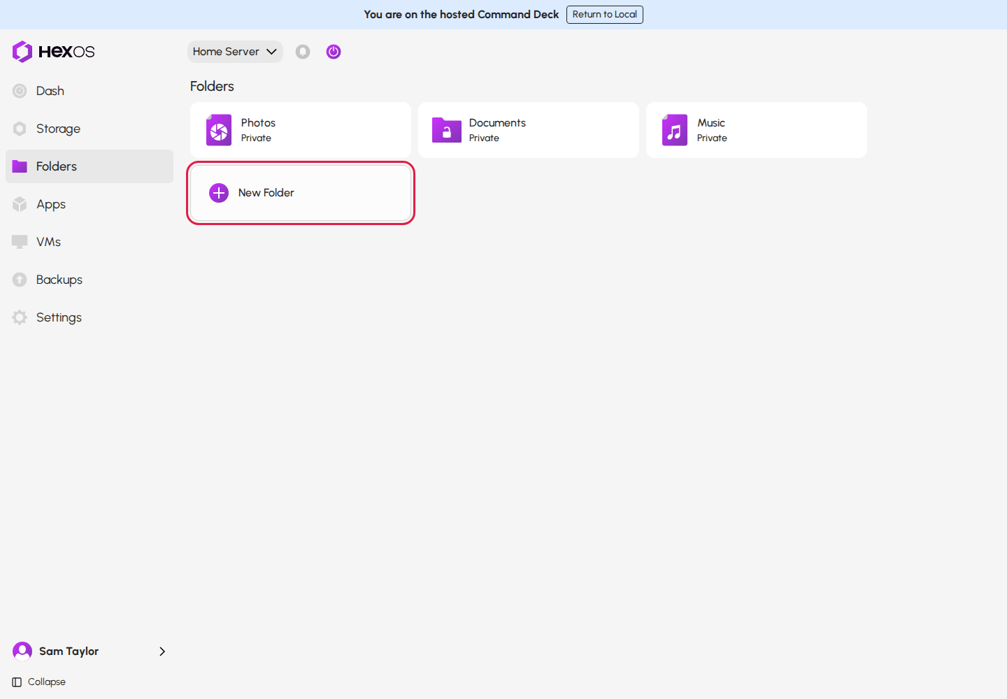Select Folders label in sidebar
Image resolution: width=1007 pixels, height=699 pixels.
[57, 166]
